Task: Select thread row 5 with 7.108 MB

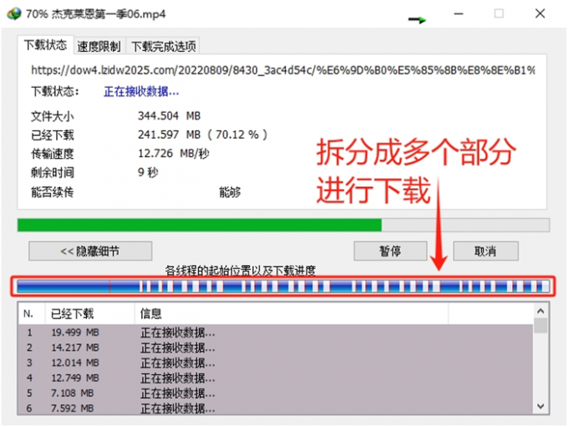Action: pyautogui.click(x=276, y=393)
